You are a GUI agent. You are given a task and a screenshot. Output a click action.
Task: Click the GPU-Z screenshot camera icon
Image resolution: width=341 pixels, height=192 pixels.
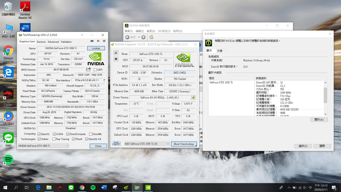tap(92, 41)
